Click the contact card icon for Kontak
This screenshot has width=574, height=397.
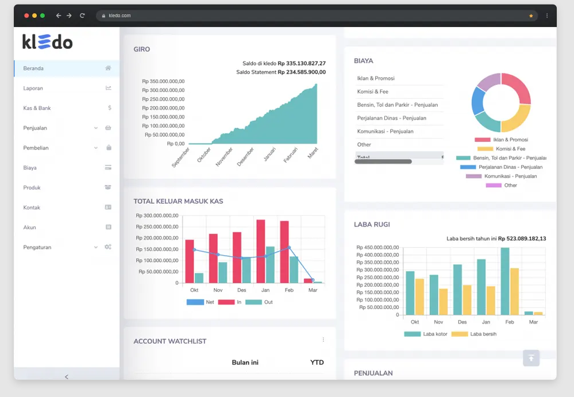pyautogui.click(x=108, y=207)
